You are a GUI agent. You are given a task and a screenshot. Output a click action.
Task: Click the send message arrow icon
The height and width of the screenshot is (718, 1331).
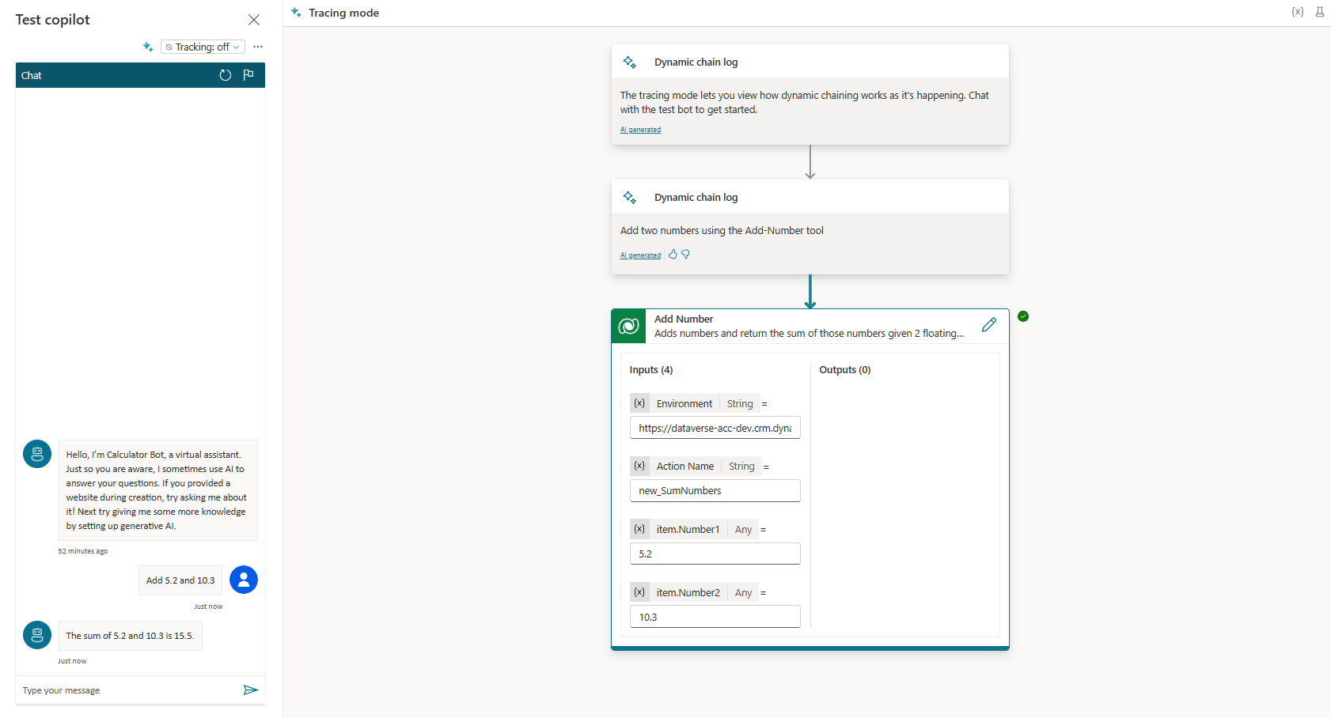click(x=251, y=690)
